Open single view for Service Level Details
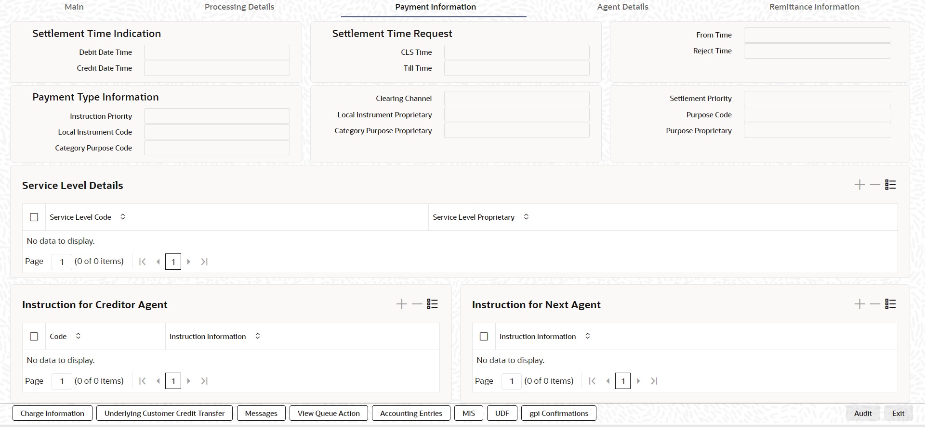This screenshot has width=925, height=427. pos(890,185)
